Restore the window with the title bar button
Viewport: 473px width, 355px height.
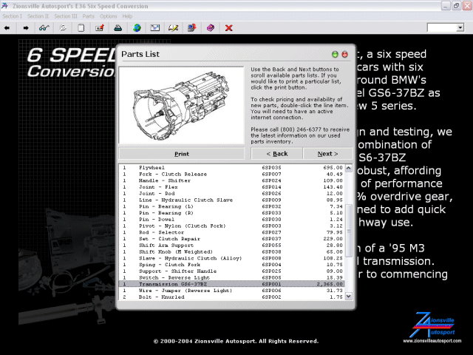[457, 6]
